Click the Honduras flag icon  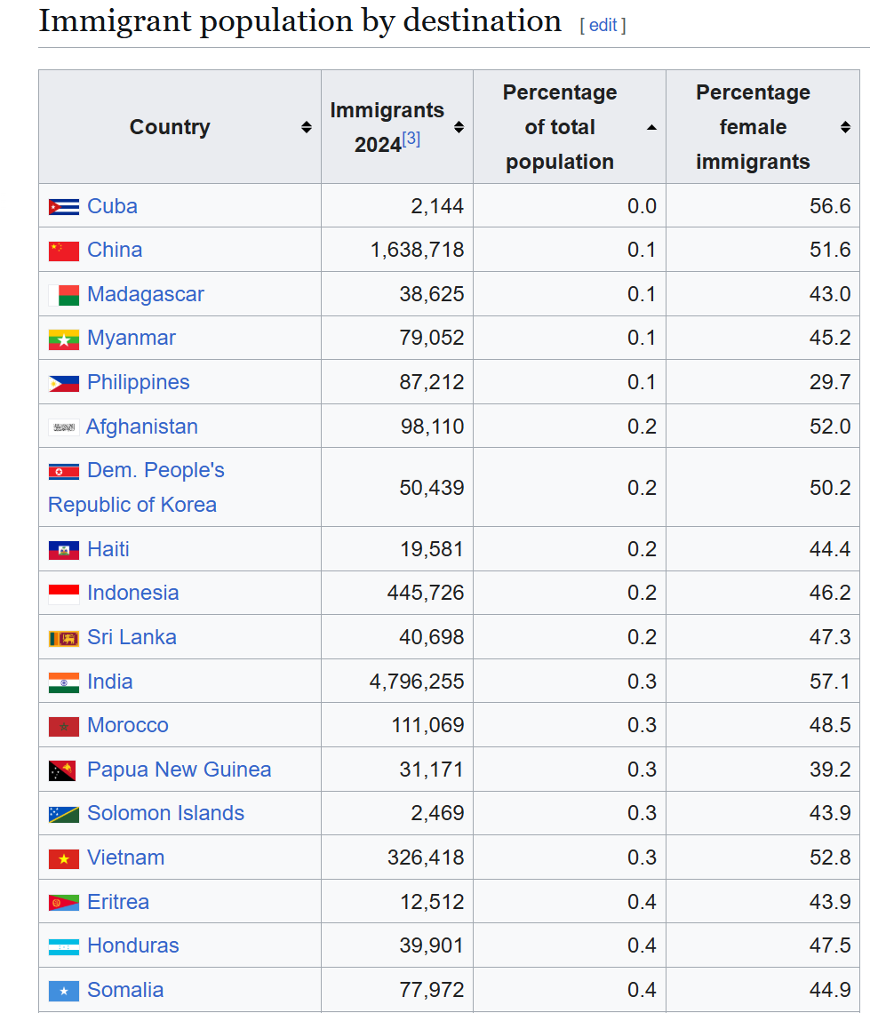tap(64, 946)
